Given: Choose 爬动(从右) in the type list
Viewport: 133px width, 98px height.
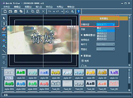Looking at the screenshot, I should pyautogui.click(x=106, y=36).
